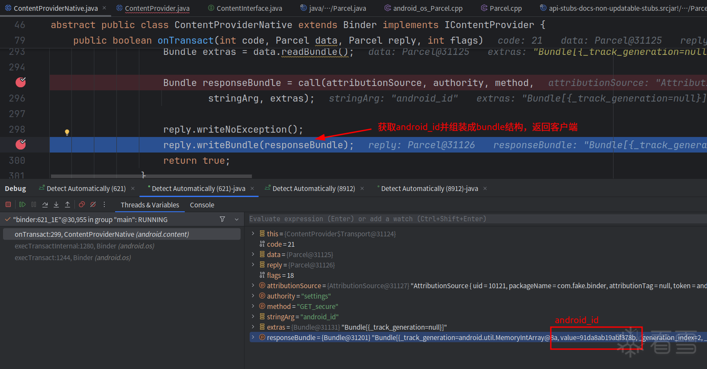Viewport: 707px width, 369px height.
Task: Close Detect Automatically (8912) debug tab
Action: coord(362,188)
